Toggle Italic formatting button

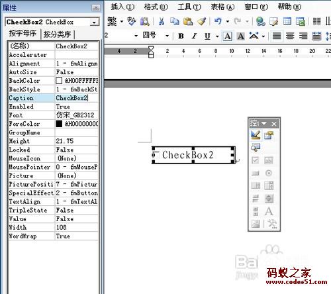[x=194, y=36]
